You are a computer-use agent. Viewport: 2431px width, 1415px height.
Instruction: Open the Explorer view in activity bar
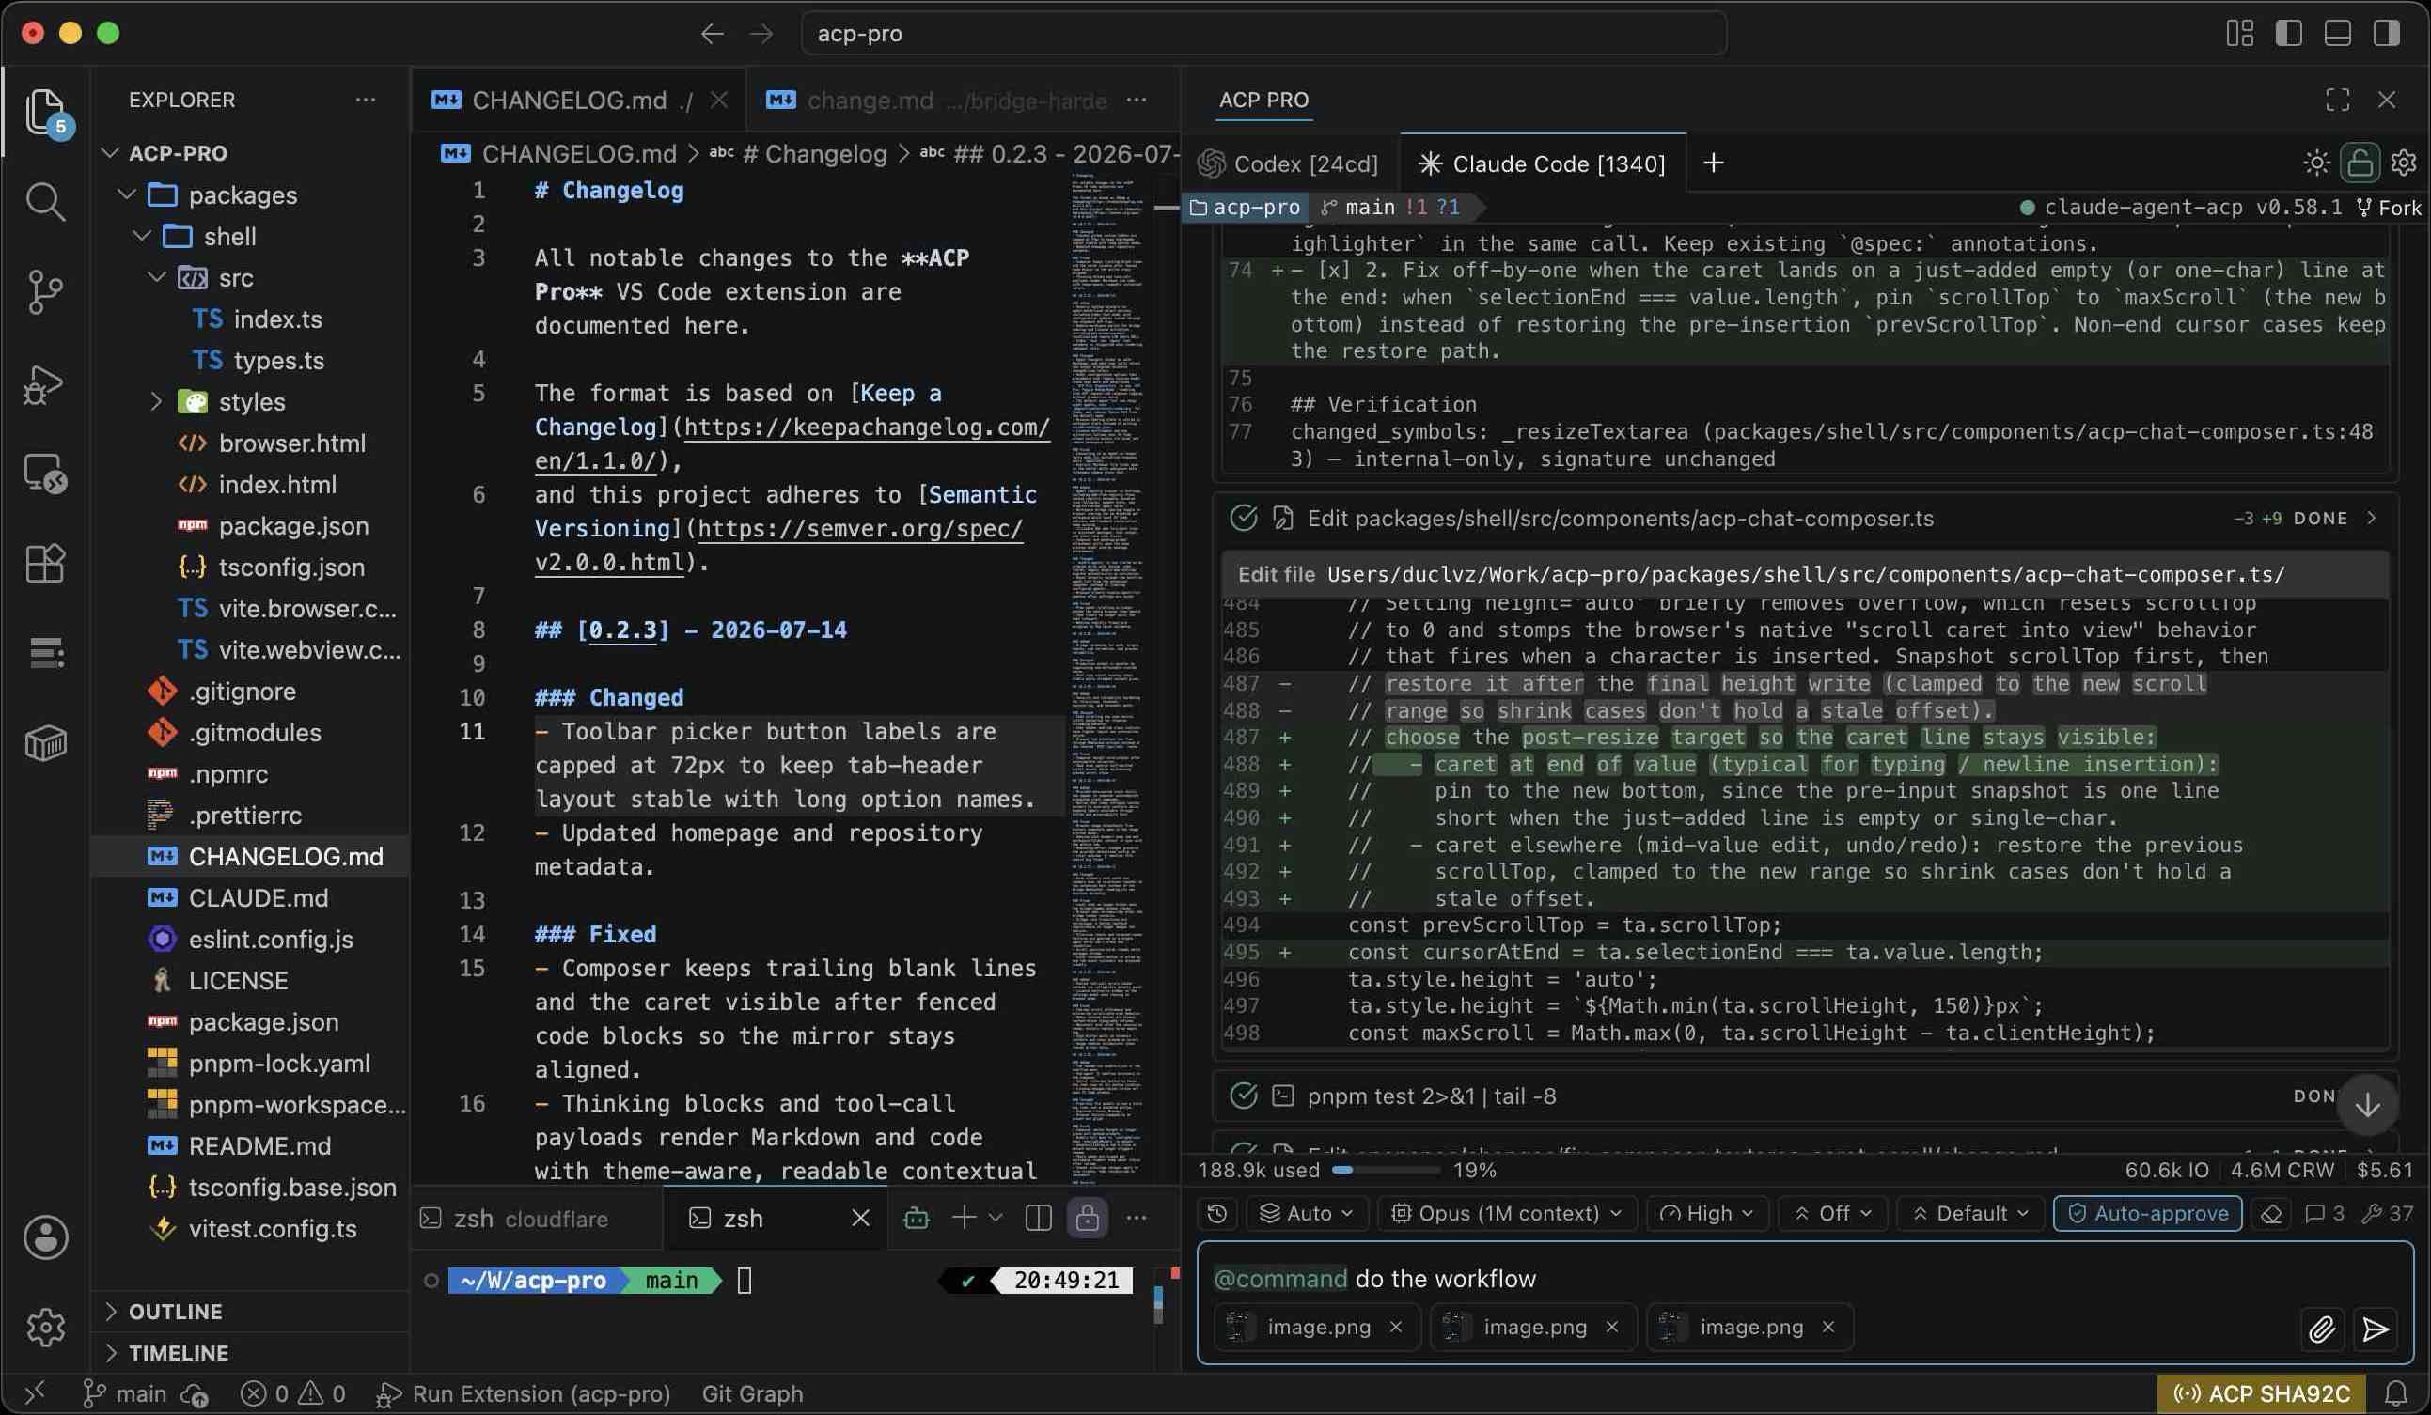pyautogui.click(x=45, y=112)
